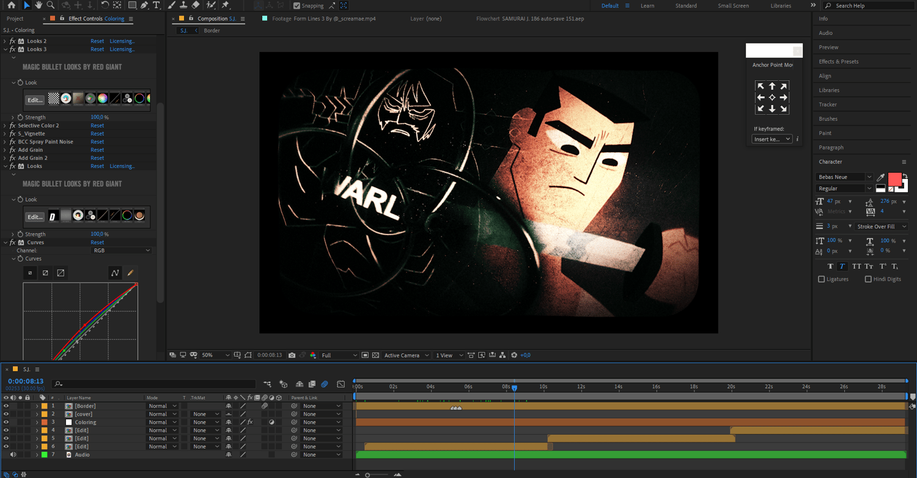The height and width of the screenshot is (478, 917).
Task: Reset the Selective Color 2 effect
Action: [97, 126]
